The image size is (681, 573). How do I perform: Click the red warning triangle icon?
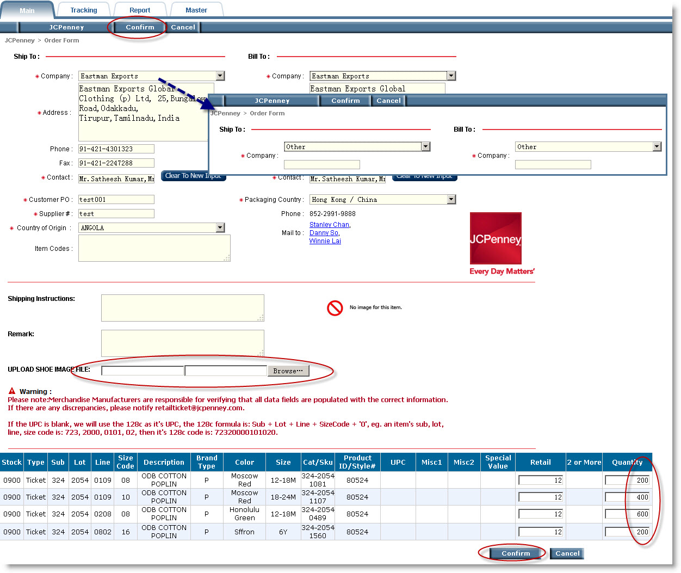click(x=12, y=391)
